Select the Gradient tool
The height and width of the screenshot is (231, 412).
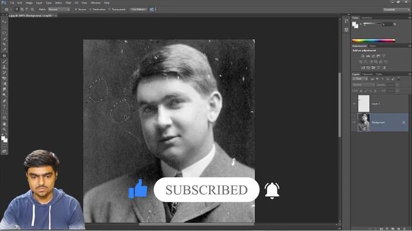(5, 84)
